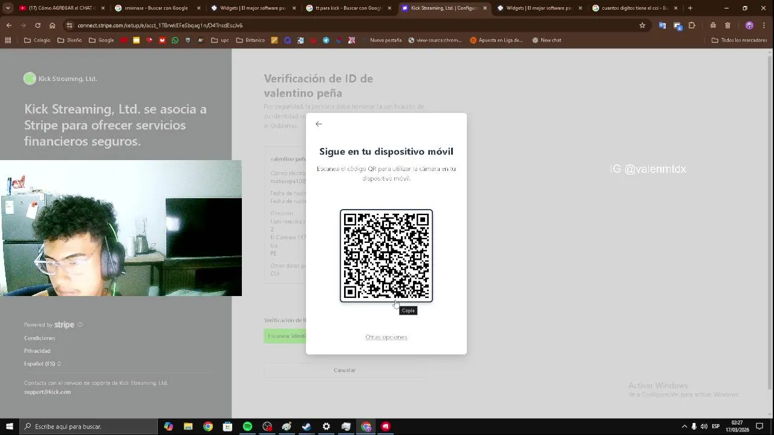The width and height of the screenshot is (774, 435).
Task: Close the Kick Streaming, Ltd. tab
Action: 485,8
